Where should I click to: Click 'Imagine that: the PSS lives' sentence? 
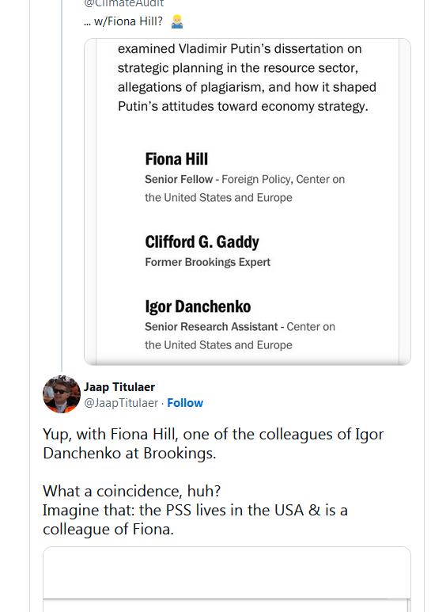pyautogui.click(x=195, y=519)
